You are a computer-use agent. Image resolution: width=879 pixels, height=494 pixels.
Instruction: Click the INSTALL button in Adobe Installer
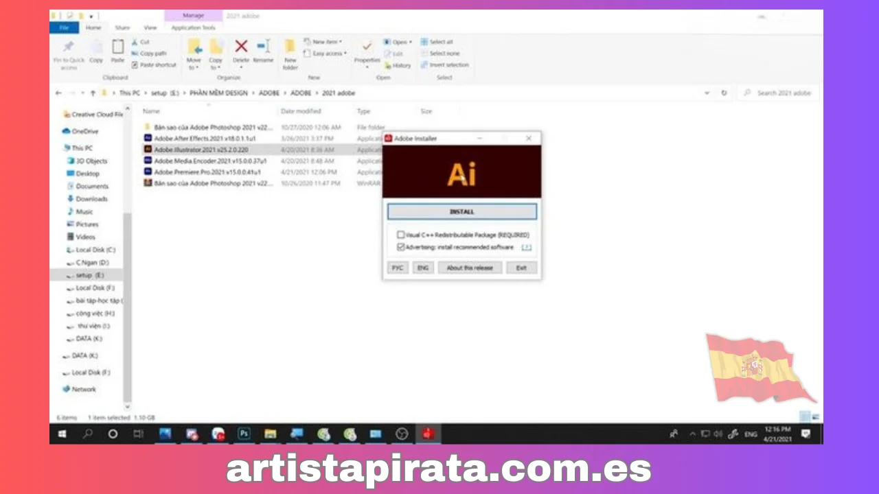[x=461, y=212]
